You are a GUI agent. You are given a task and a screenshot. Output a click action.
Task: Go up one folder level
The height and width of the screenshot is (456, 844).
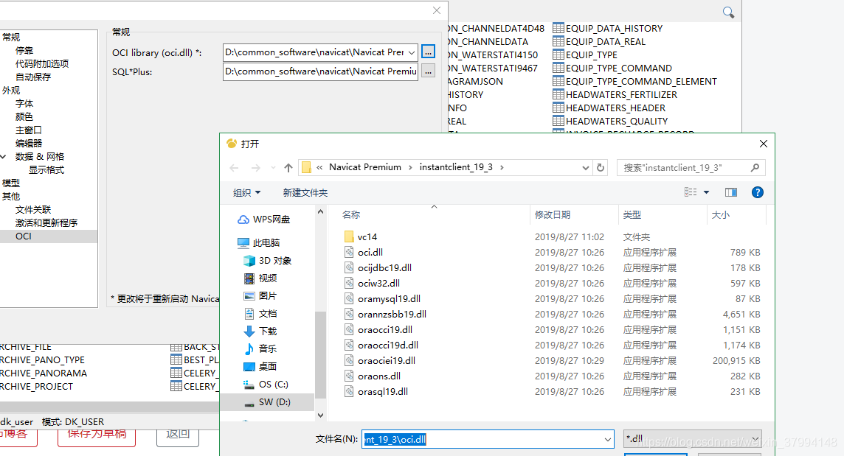click(x=288, y=168)
